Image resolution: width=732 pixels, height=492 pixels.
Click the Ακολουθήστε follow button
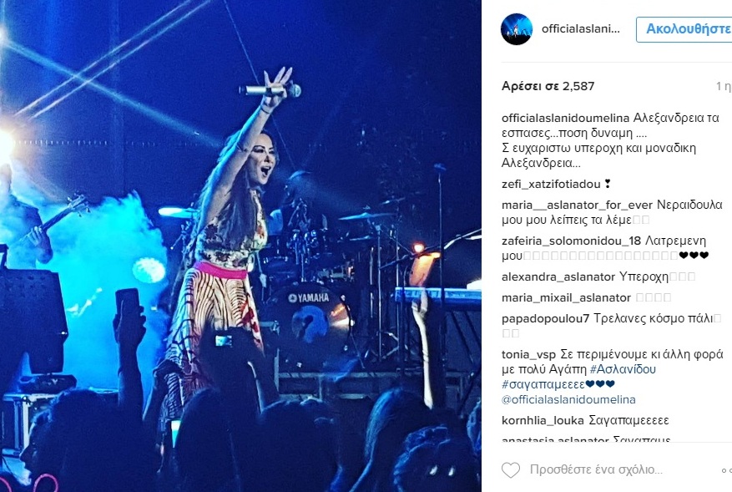tap(684, 29)
